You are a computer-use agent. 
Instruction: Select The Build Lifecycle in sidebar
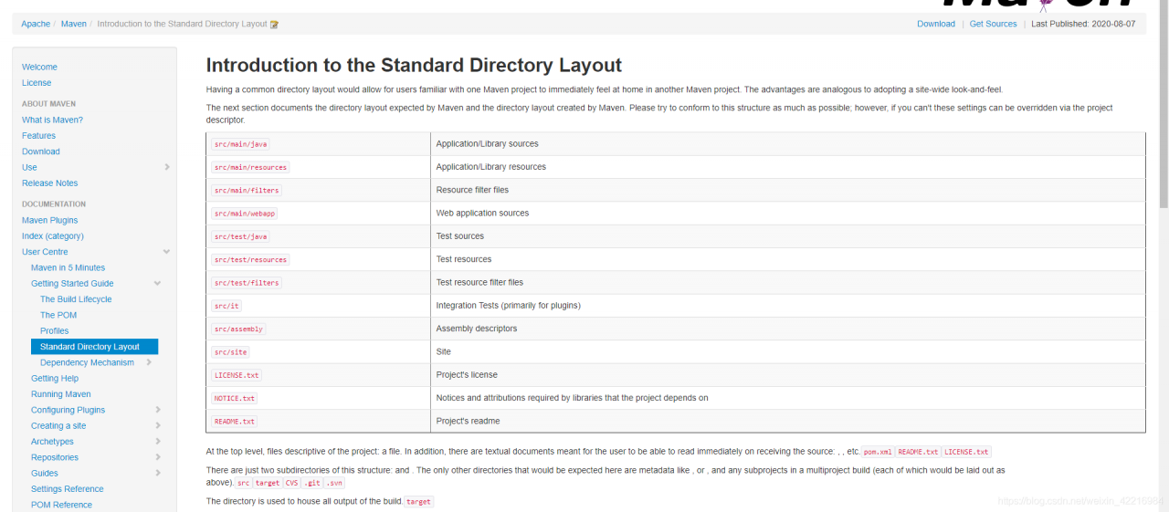click(x=76, y=299)
